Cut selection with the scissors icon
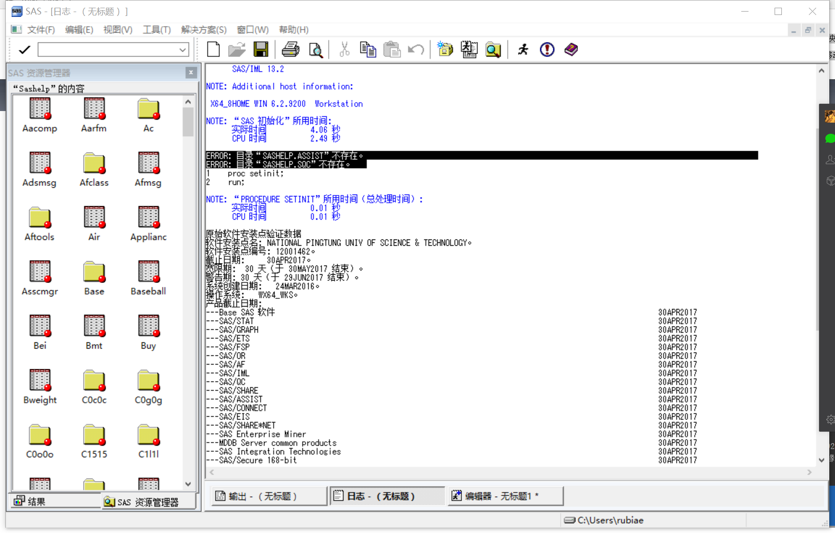The width and height of the screenshot is (835, 533). pyautogui.click(x=344, y=49)
